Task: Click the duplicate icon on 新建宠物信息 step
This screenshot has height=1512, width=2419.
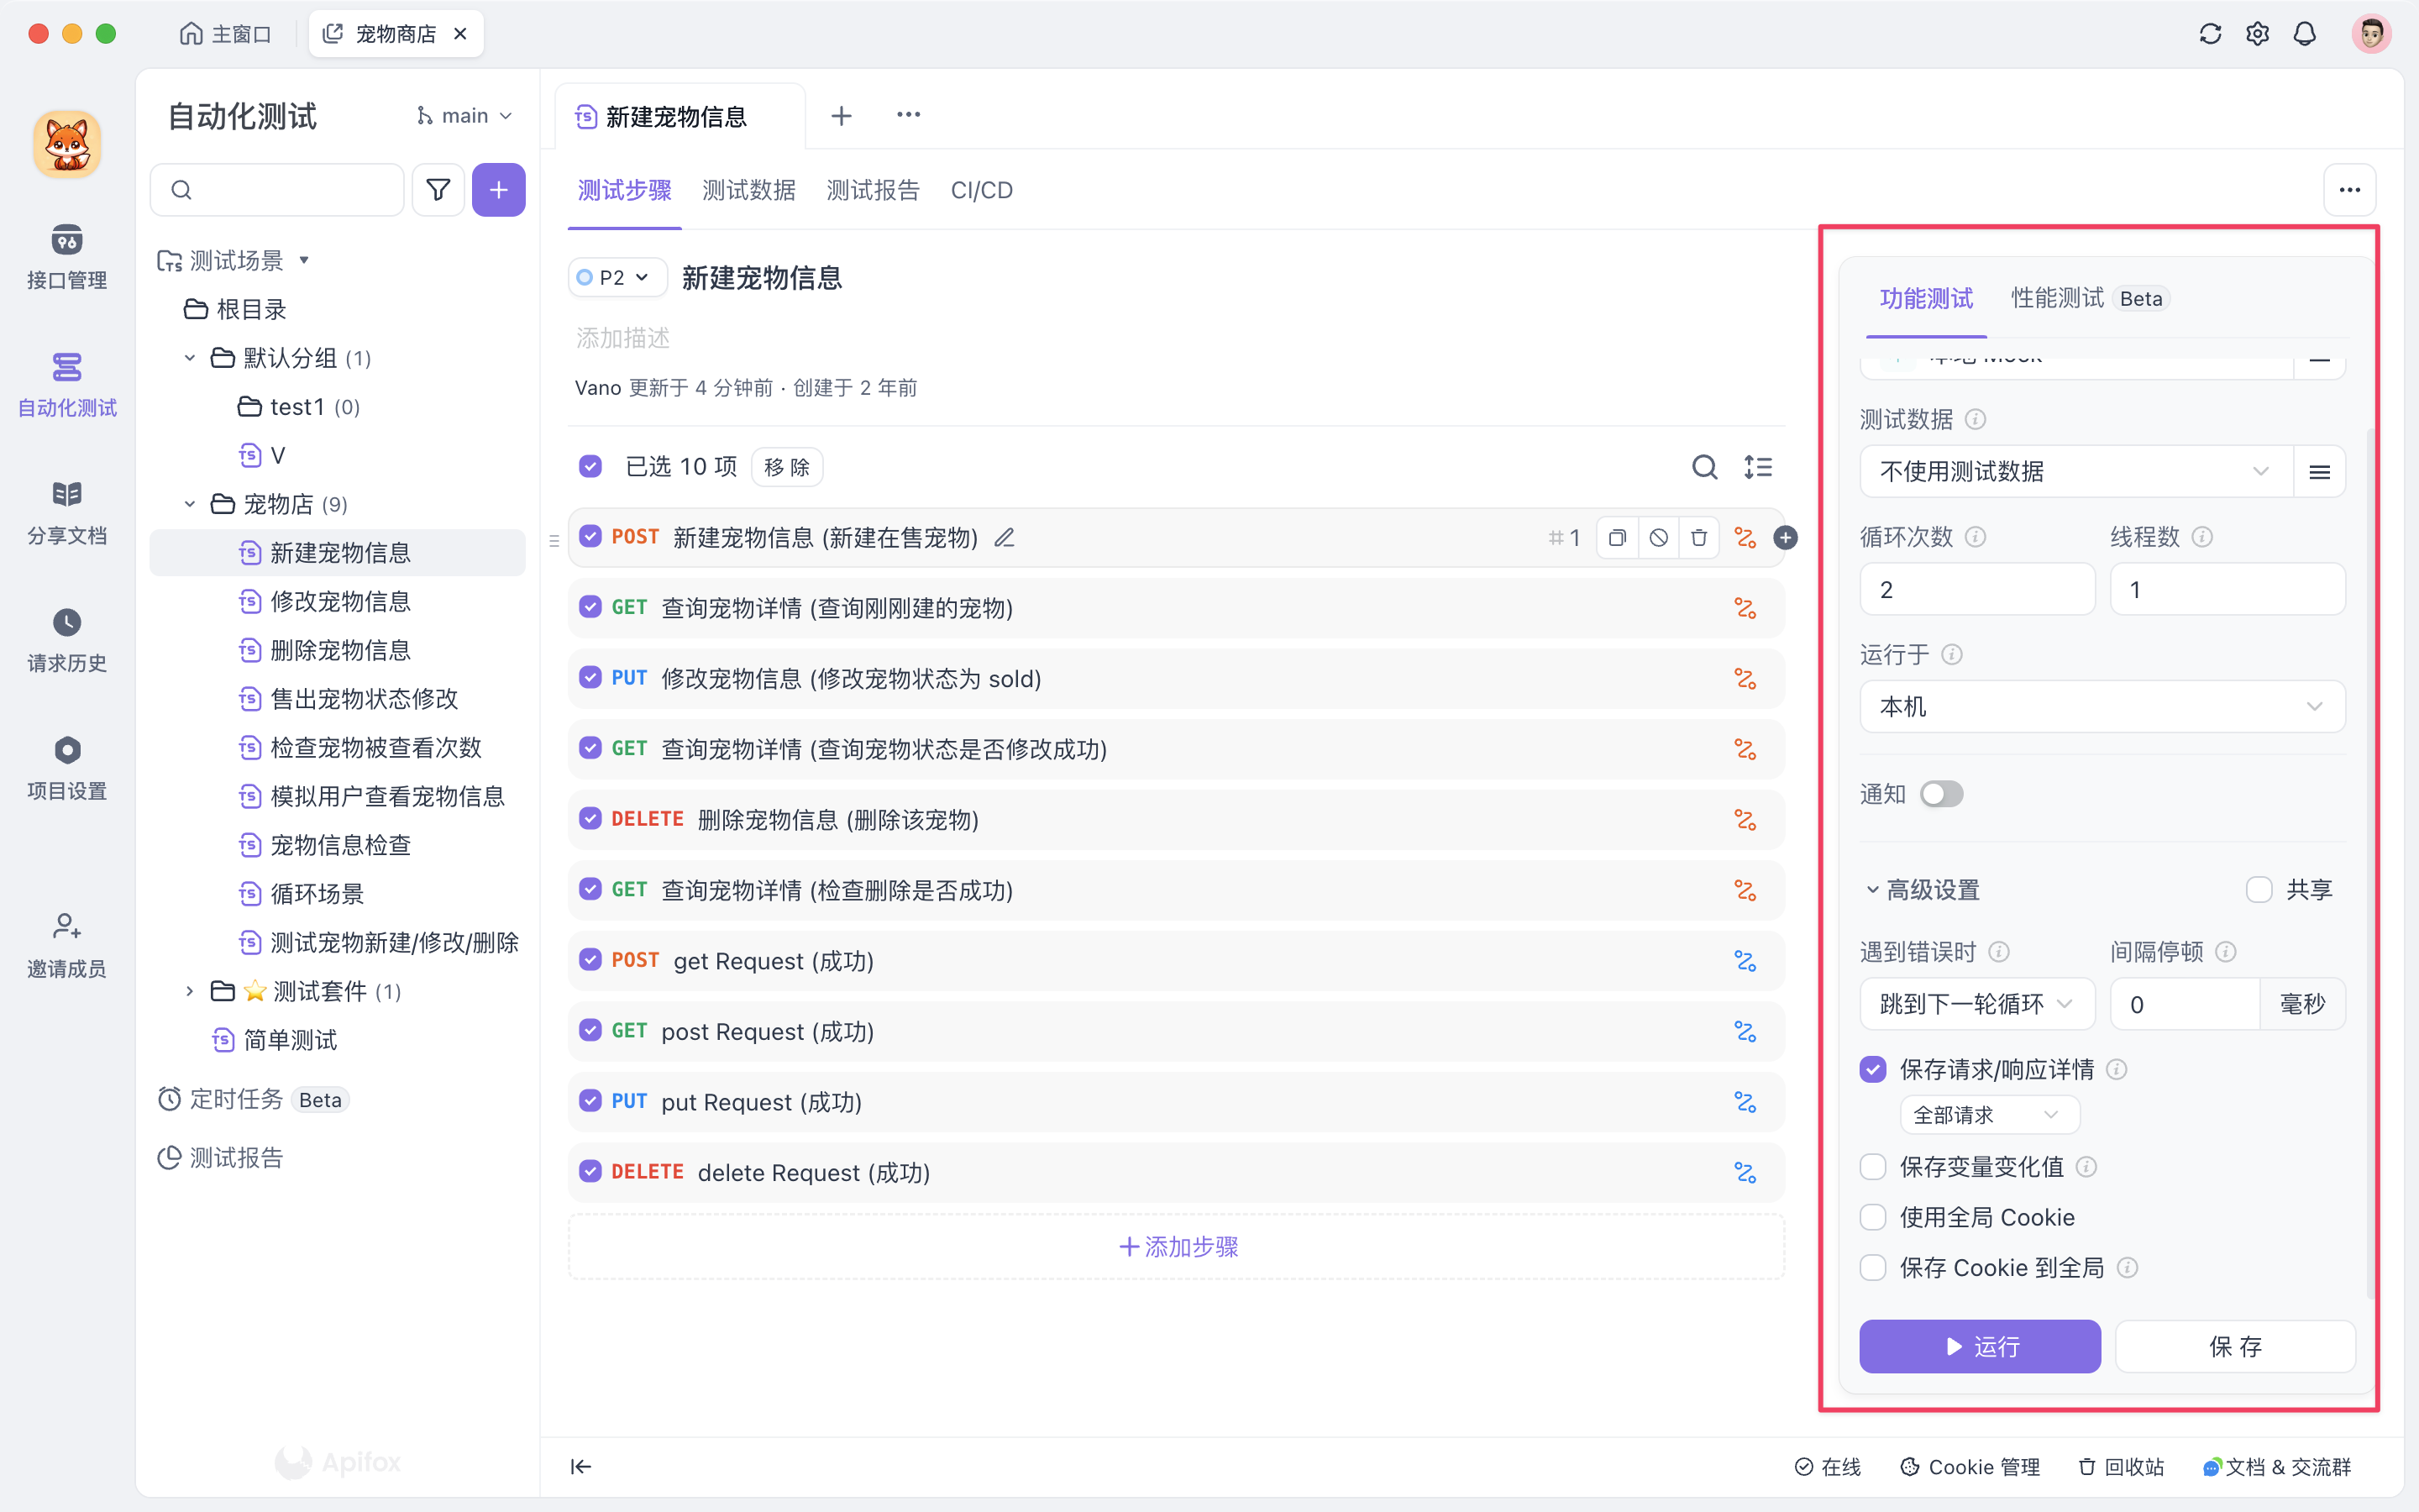Action: (x=1616, y=537)
